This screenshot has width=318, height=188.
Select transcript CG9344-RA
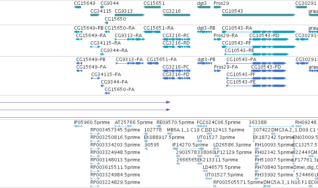point(102,54)
